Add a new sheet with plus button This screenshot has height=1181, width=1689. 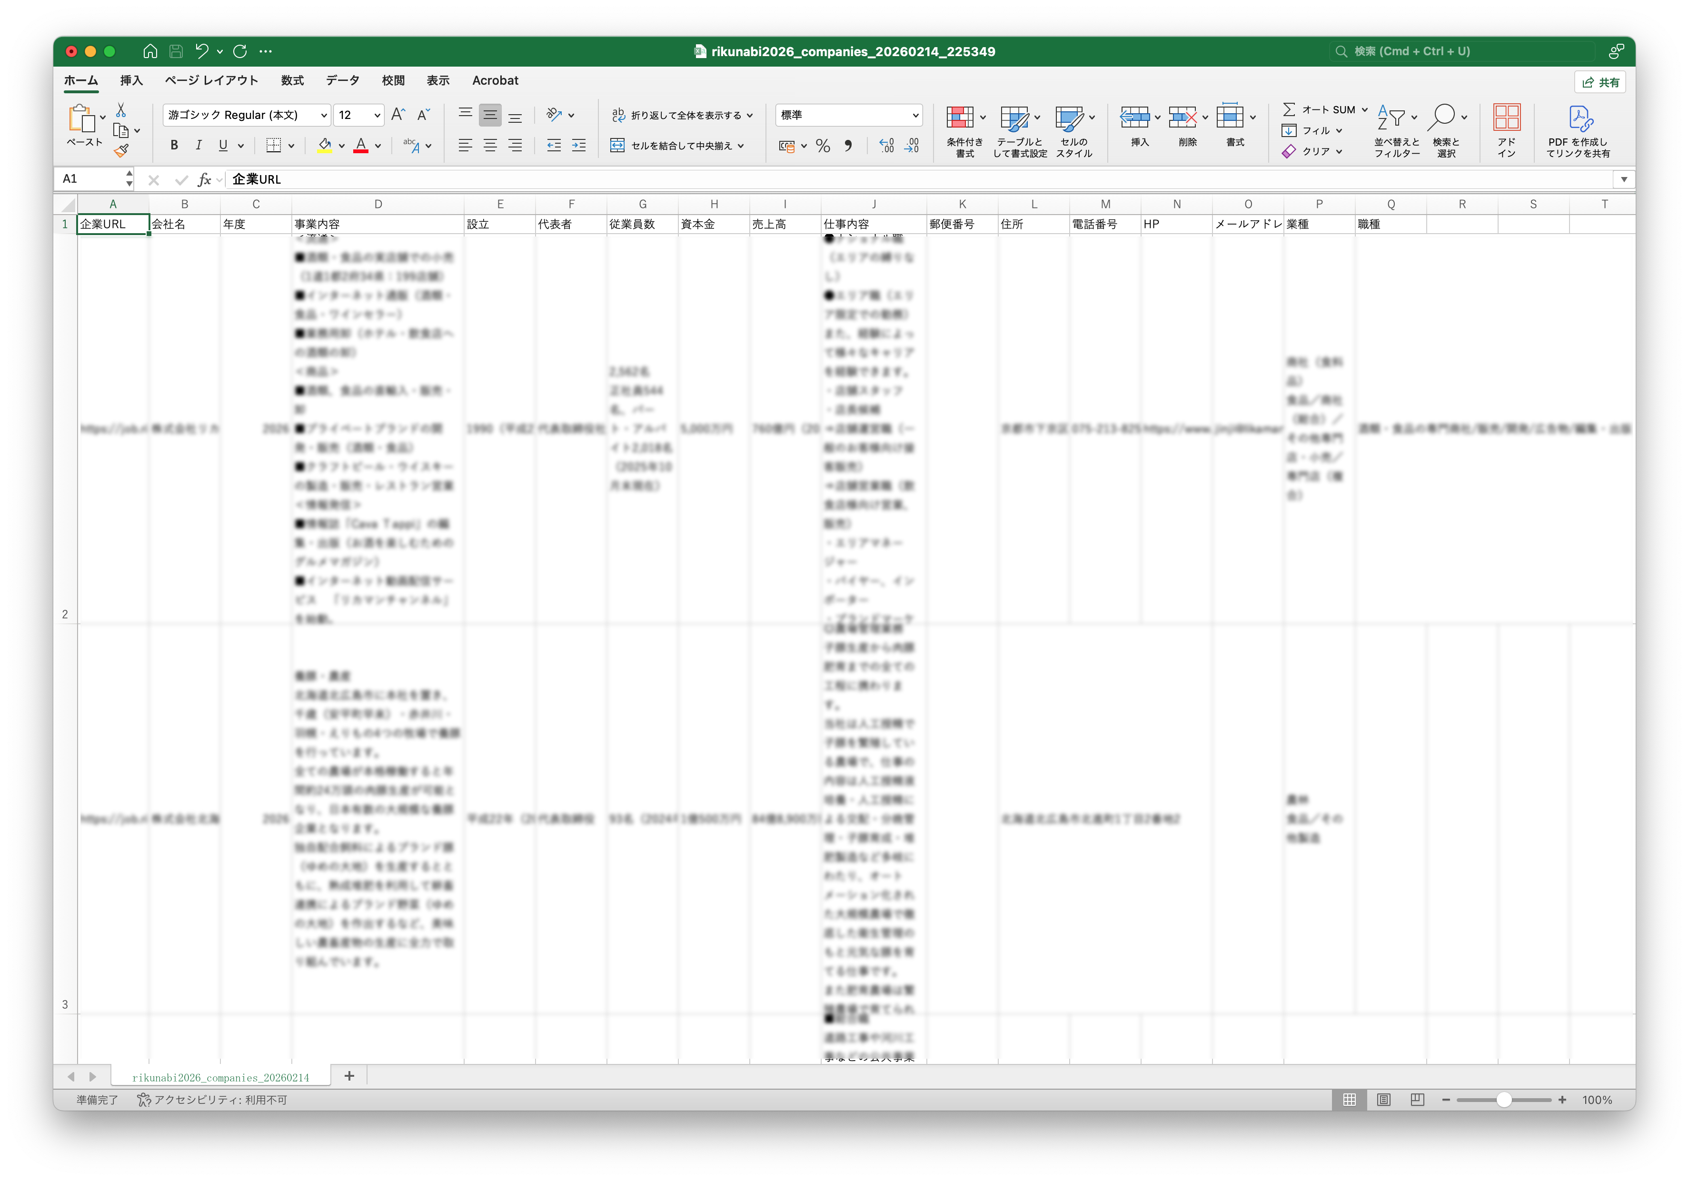tap(349, 1076)
